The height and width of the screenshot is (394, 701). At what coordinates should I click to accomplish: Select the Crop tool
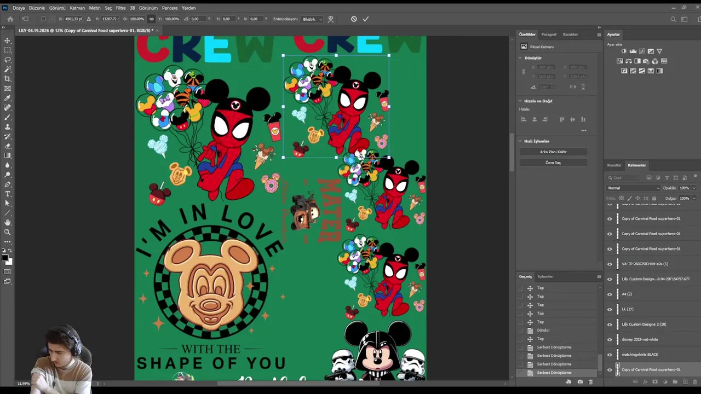click(x=7, y=79)
